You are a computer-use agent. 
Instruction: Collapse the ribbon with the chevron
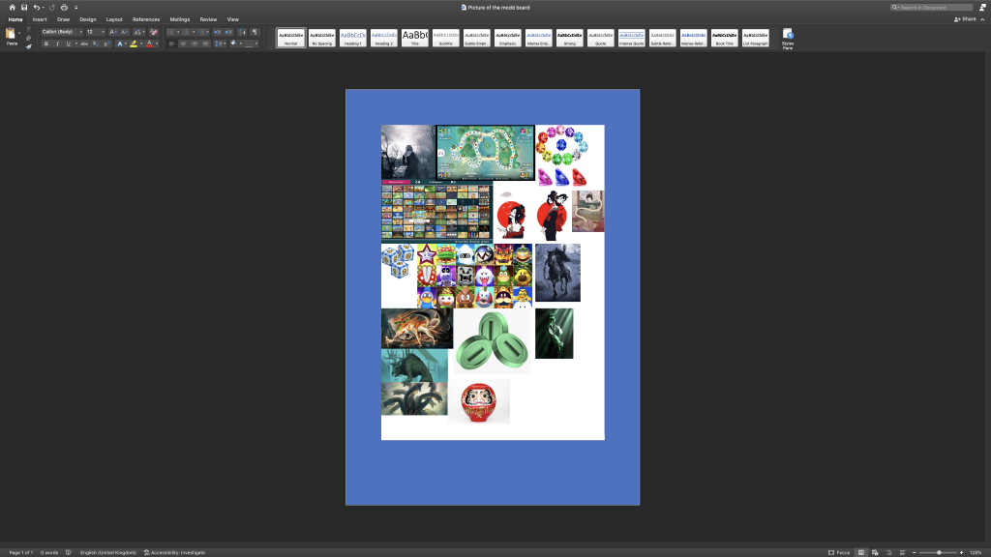[x=983, y=19]
